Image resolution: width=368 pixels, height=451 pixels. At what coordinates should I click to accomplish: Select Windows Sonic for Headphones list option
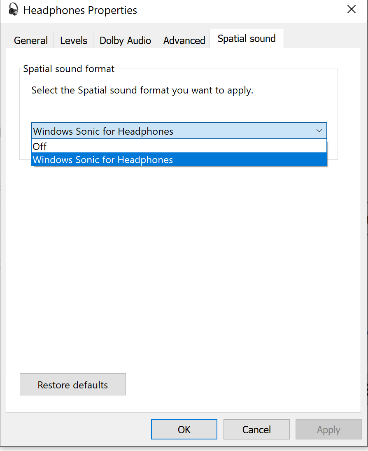pos(179,160)
